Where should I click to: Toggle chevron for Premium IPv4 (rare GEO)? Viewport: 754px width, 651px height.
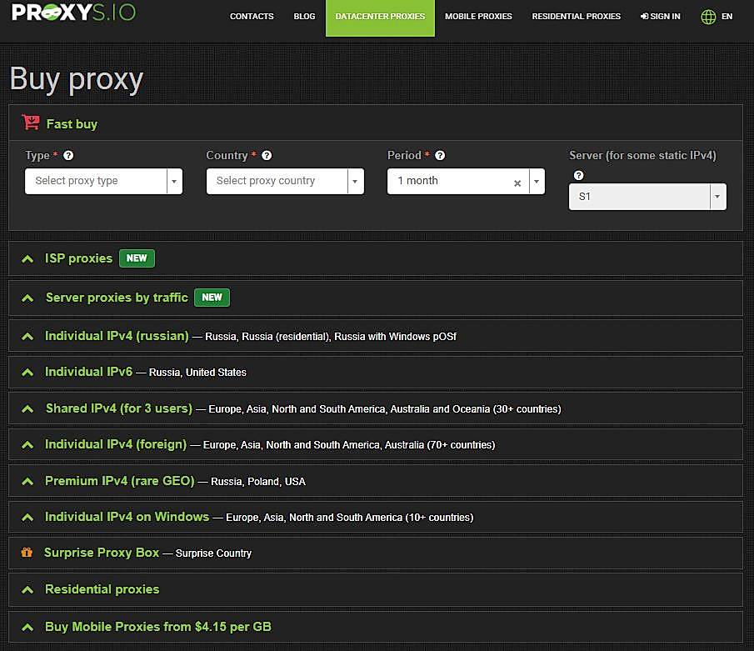pyautogui.click(x=27, y=481)
